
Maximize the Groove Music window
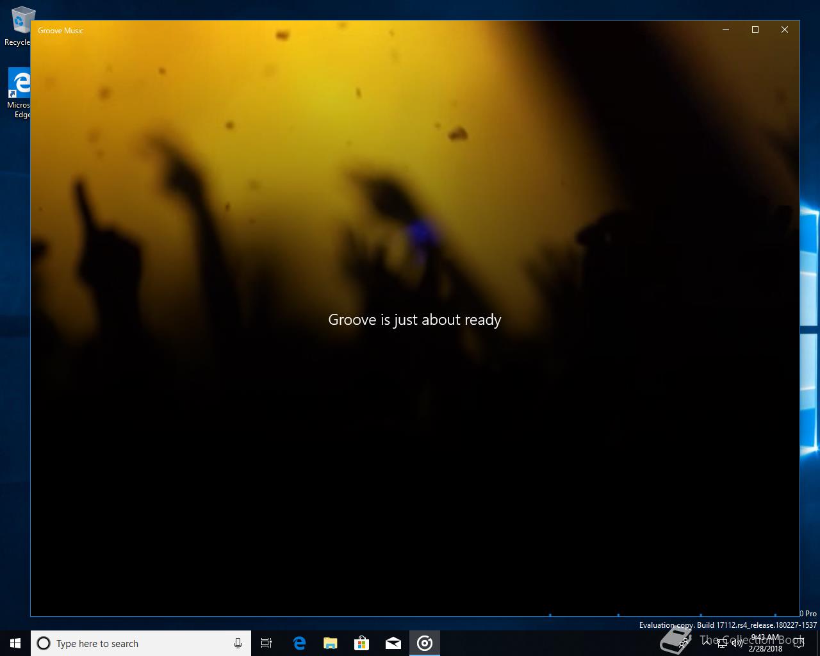(755, 29)
